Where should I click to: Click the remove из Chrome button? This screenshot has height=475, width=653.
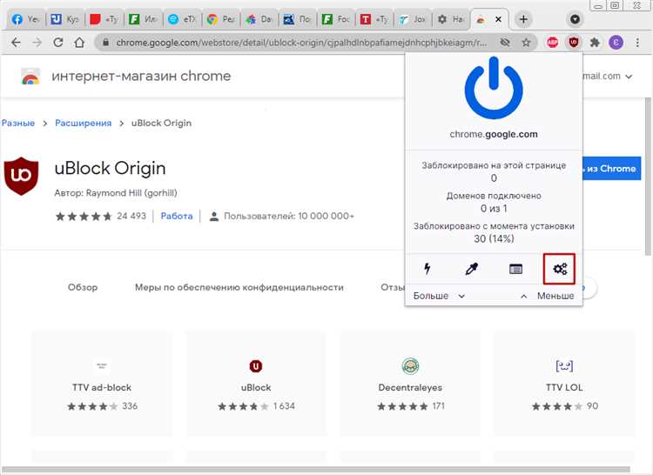click(611, 169)
